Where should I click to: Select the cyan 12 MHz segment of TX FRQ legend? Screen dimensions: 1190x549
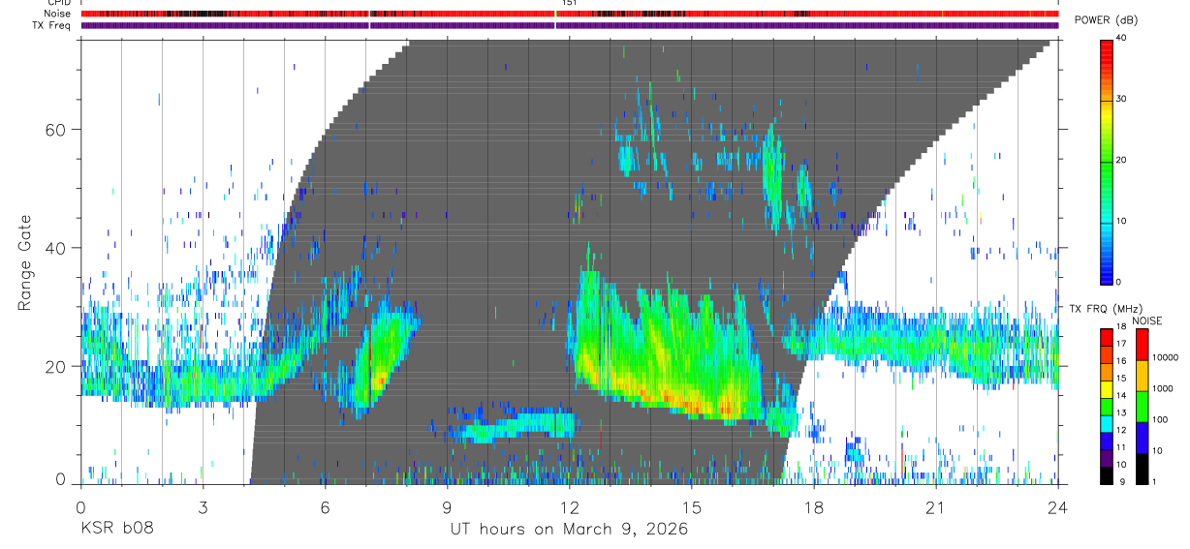[1107, 424]
